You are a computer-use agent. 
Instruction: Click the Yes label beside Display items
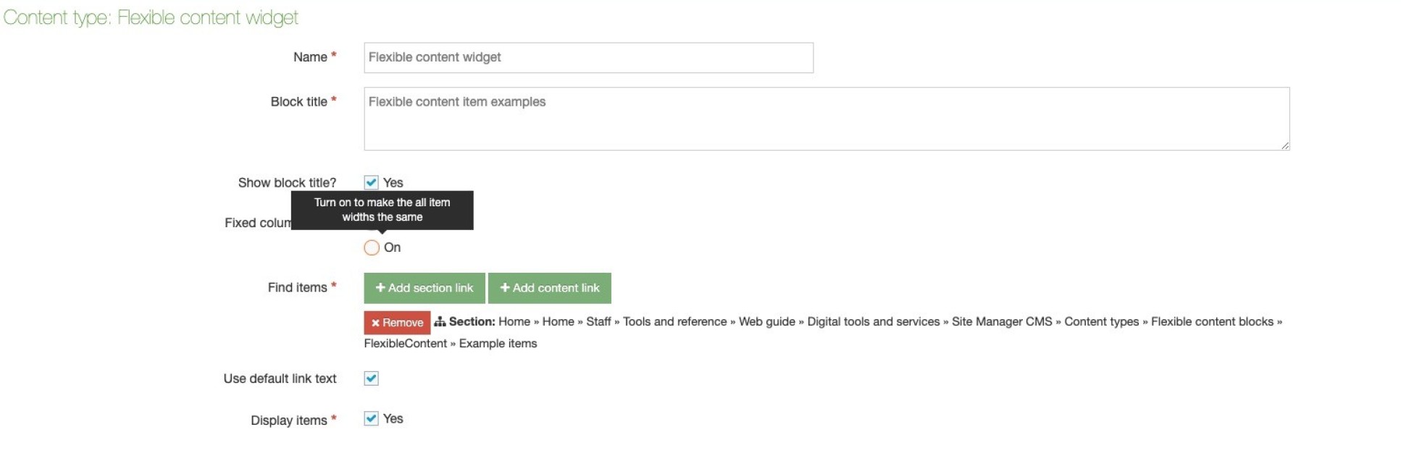[x=393, y=419]
